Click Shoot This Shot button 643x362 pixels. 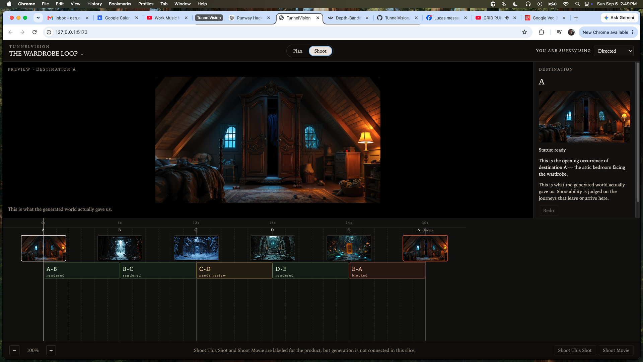(575, 350)
